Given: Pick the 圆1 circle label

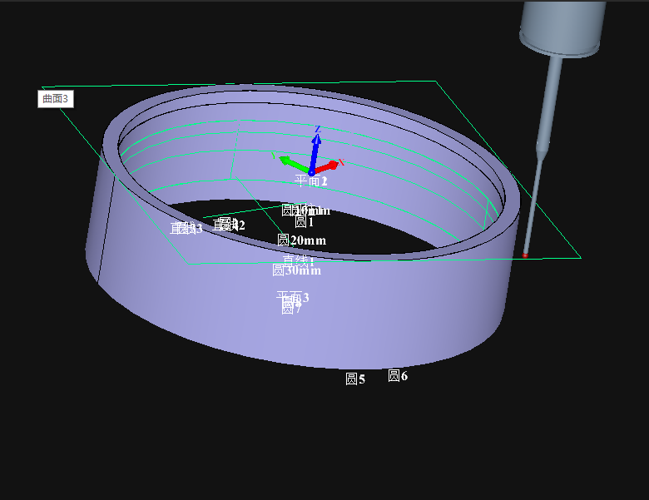Looking at the screenshot, I should tap(304, 222).
